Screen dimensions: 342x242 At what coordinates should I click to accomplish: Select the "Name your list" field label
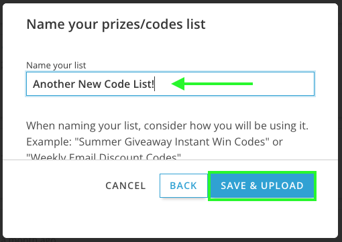tap(56, 66)
